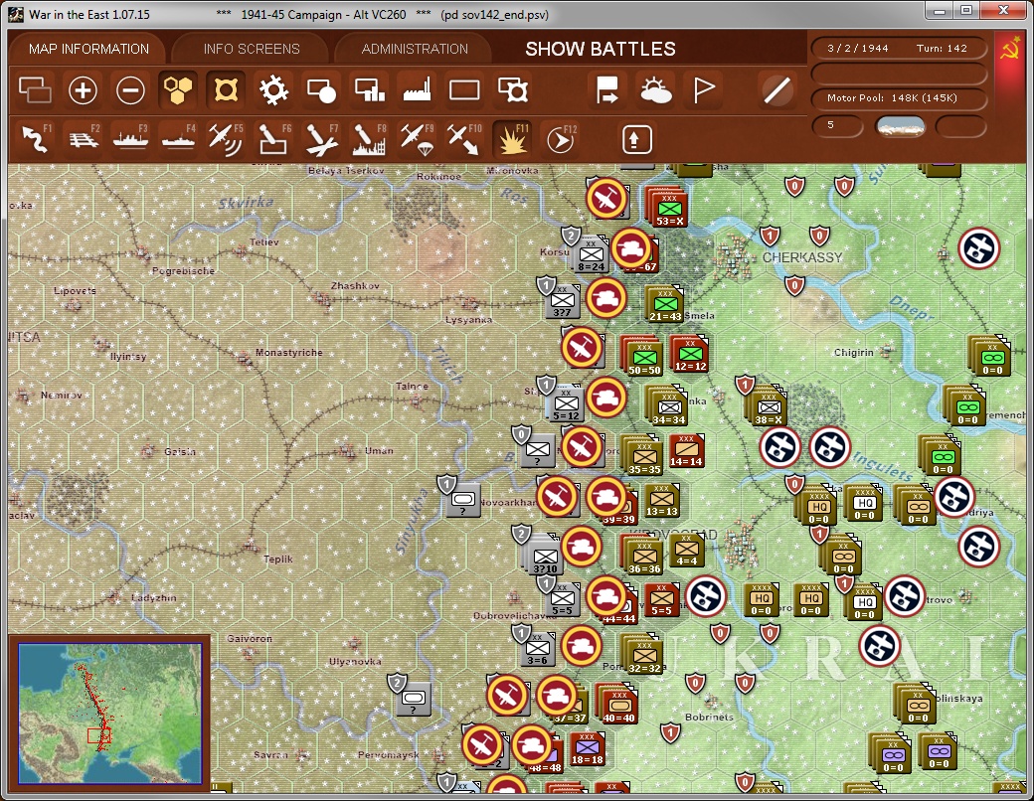Screen dimensions: 1034x801
Task: Click the CHERKASSY city label
Action: pyautogui.click(x=802, y=257)
